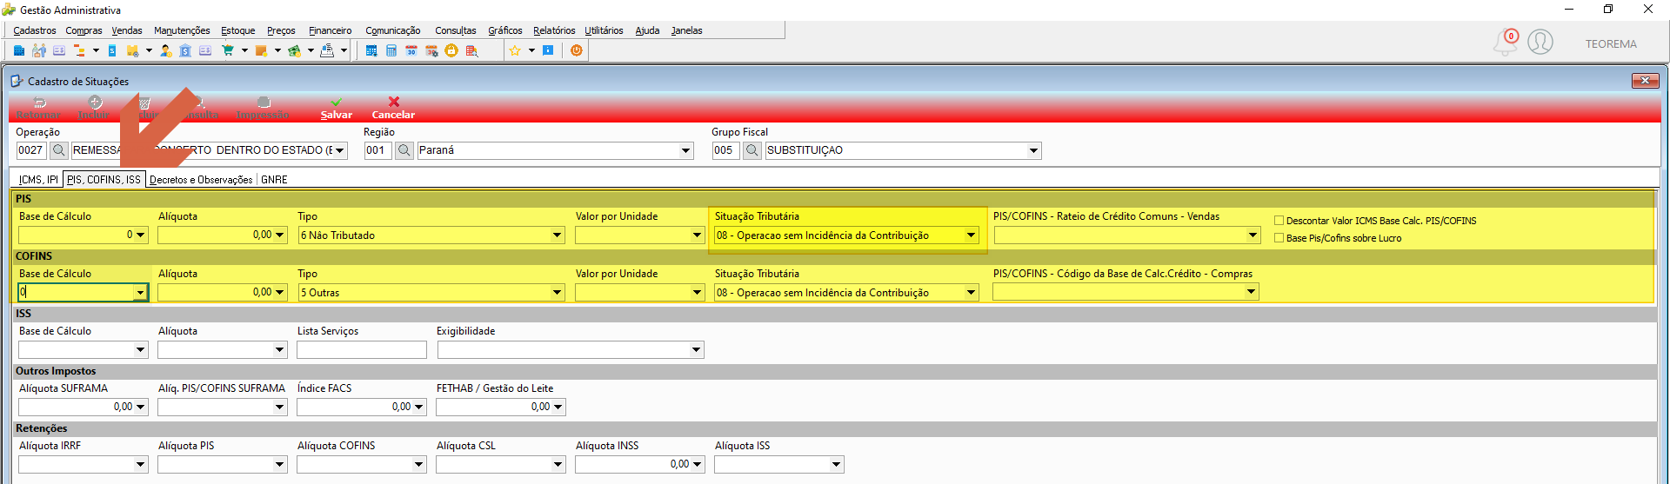Viewport: 1670px width, 484px height.
Task: Click the Cancelar button
Action: pos(393,108)
